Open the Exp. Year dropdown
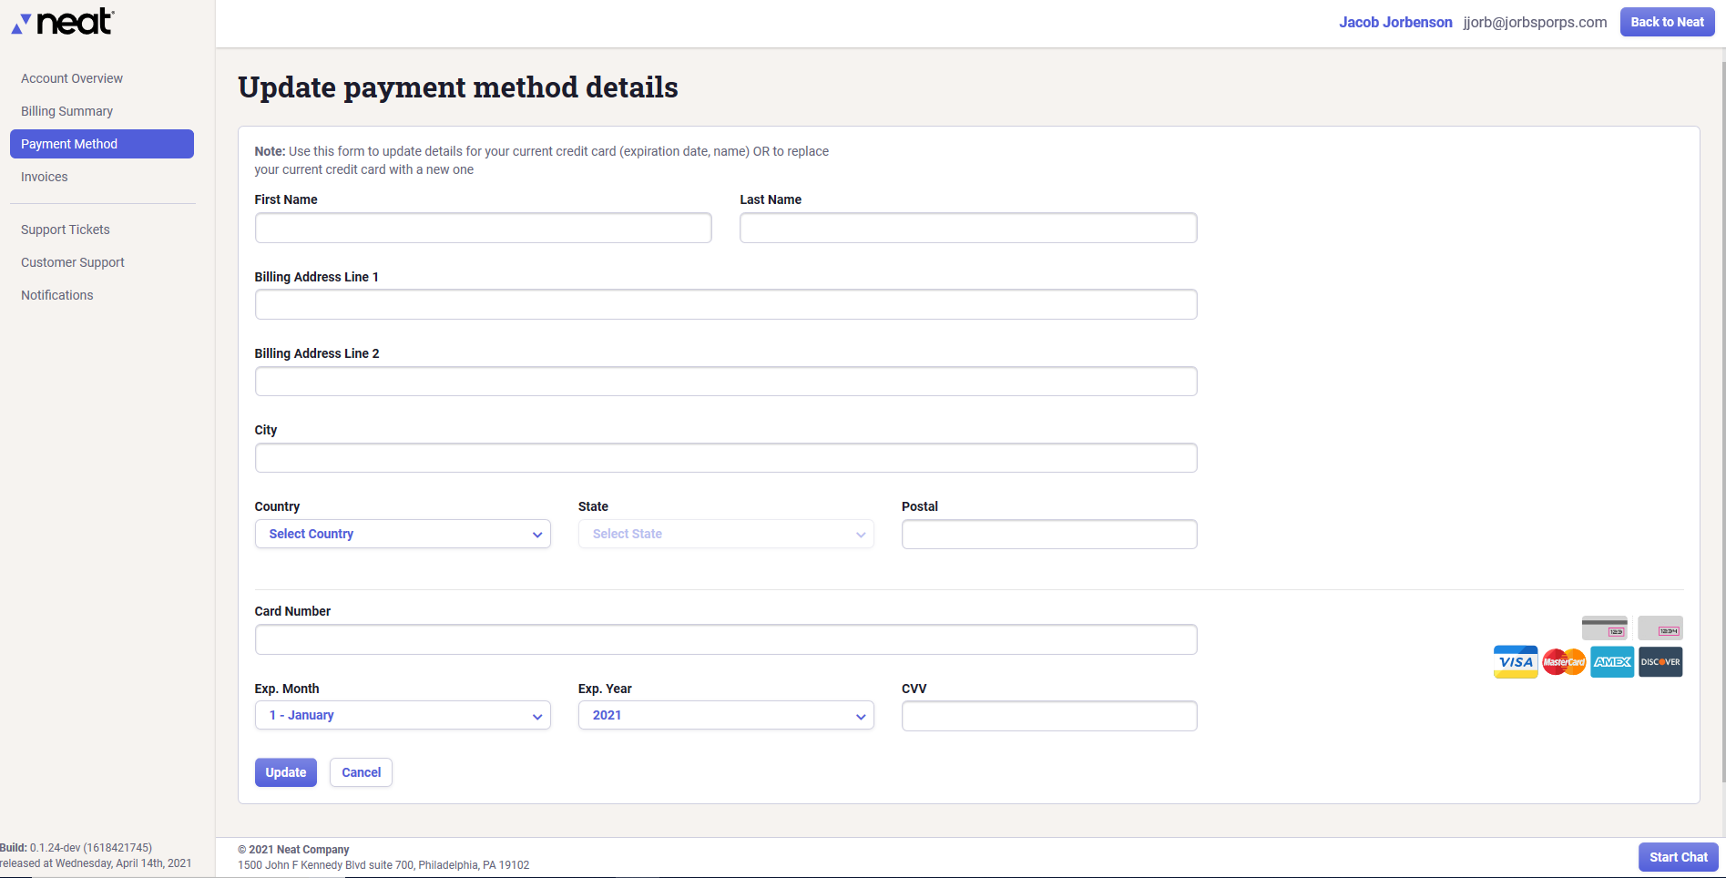This screenshot has width=1726, height=878. pos(726,715)
